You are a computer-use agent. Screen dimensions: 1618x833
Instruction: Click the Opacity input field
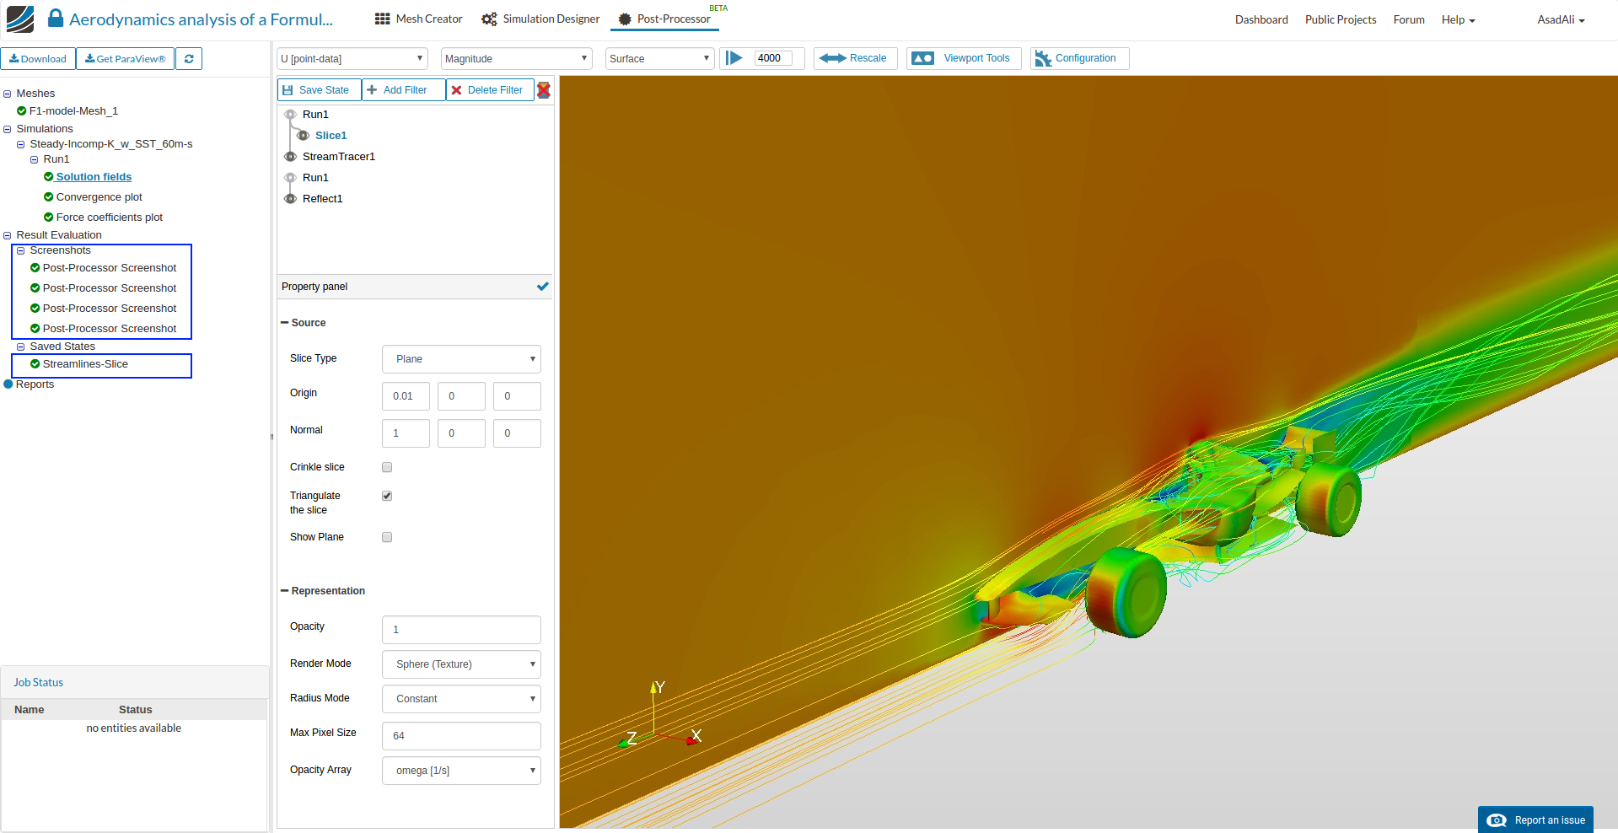(x=461, y=630)
